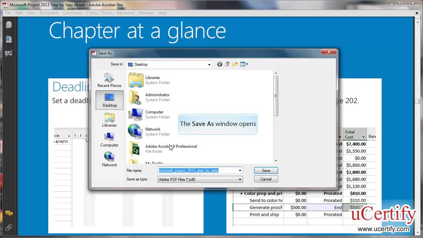Expand the File name history dropdown
423x238 pixels.
240,171
